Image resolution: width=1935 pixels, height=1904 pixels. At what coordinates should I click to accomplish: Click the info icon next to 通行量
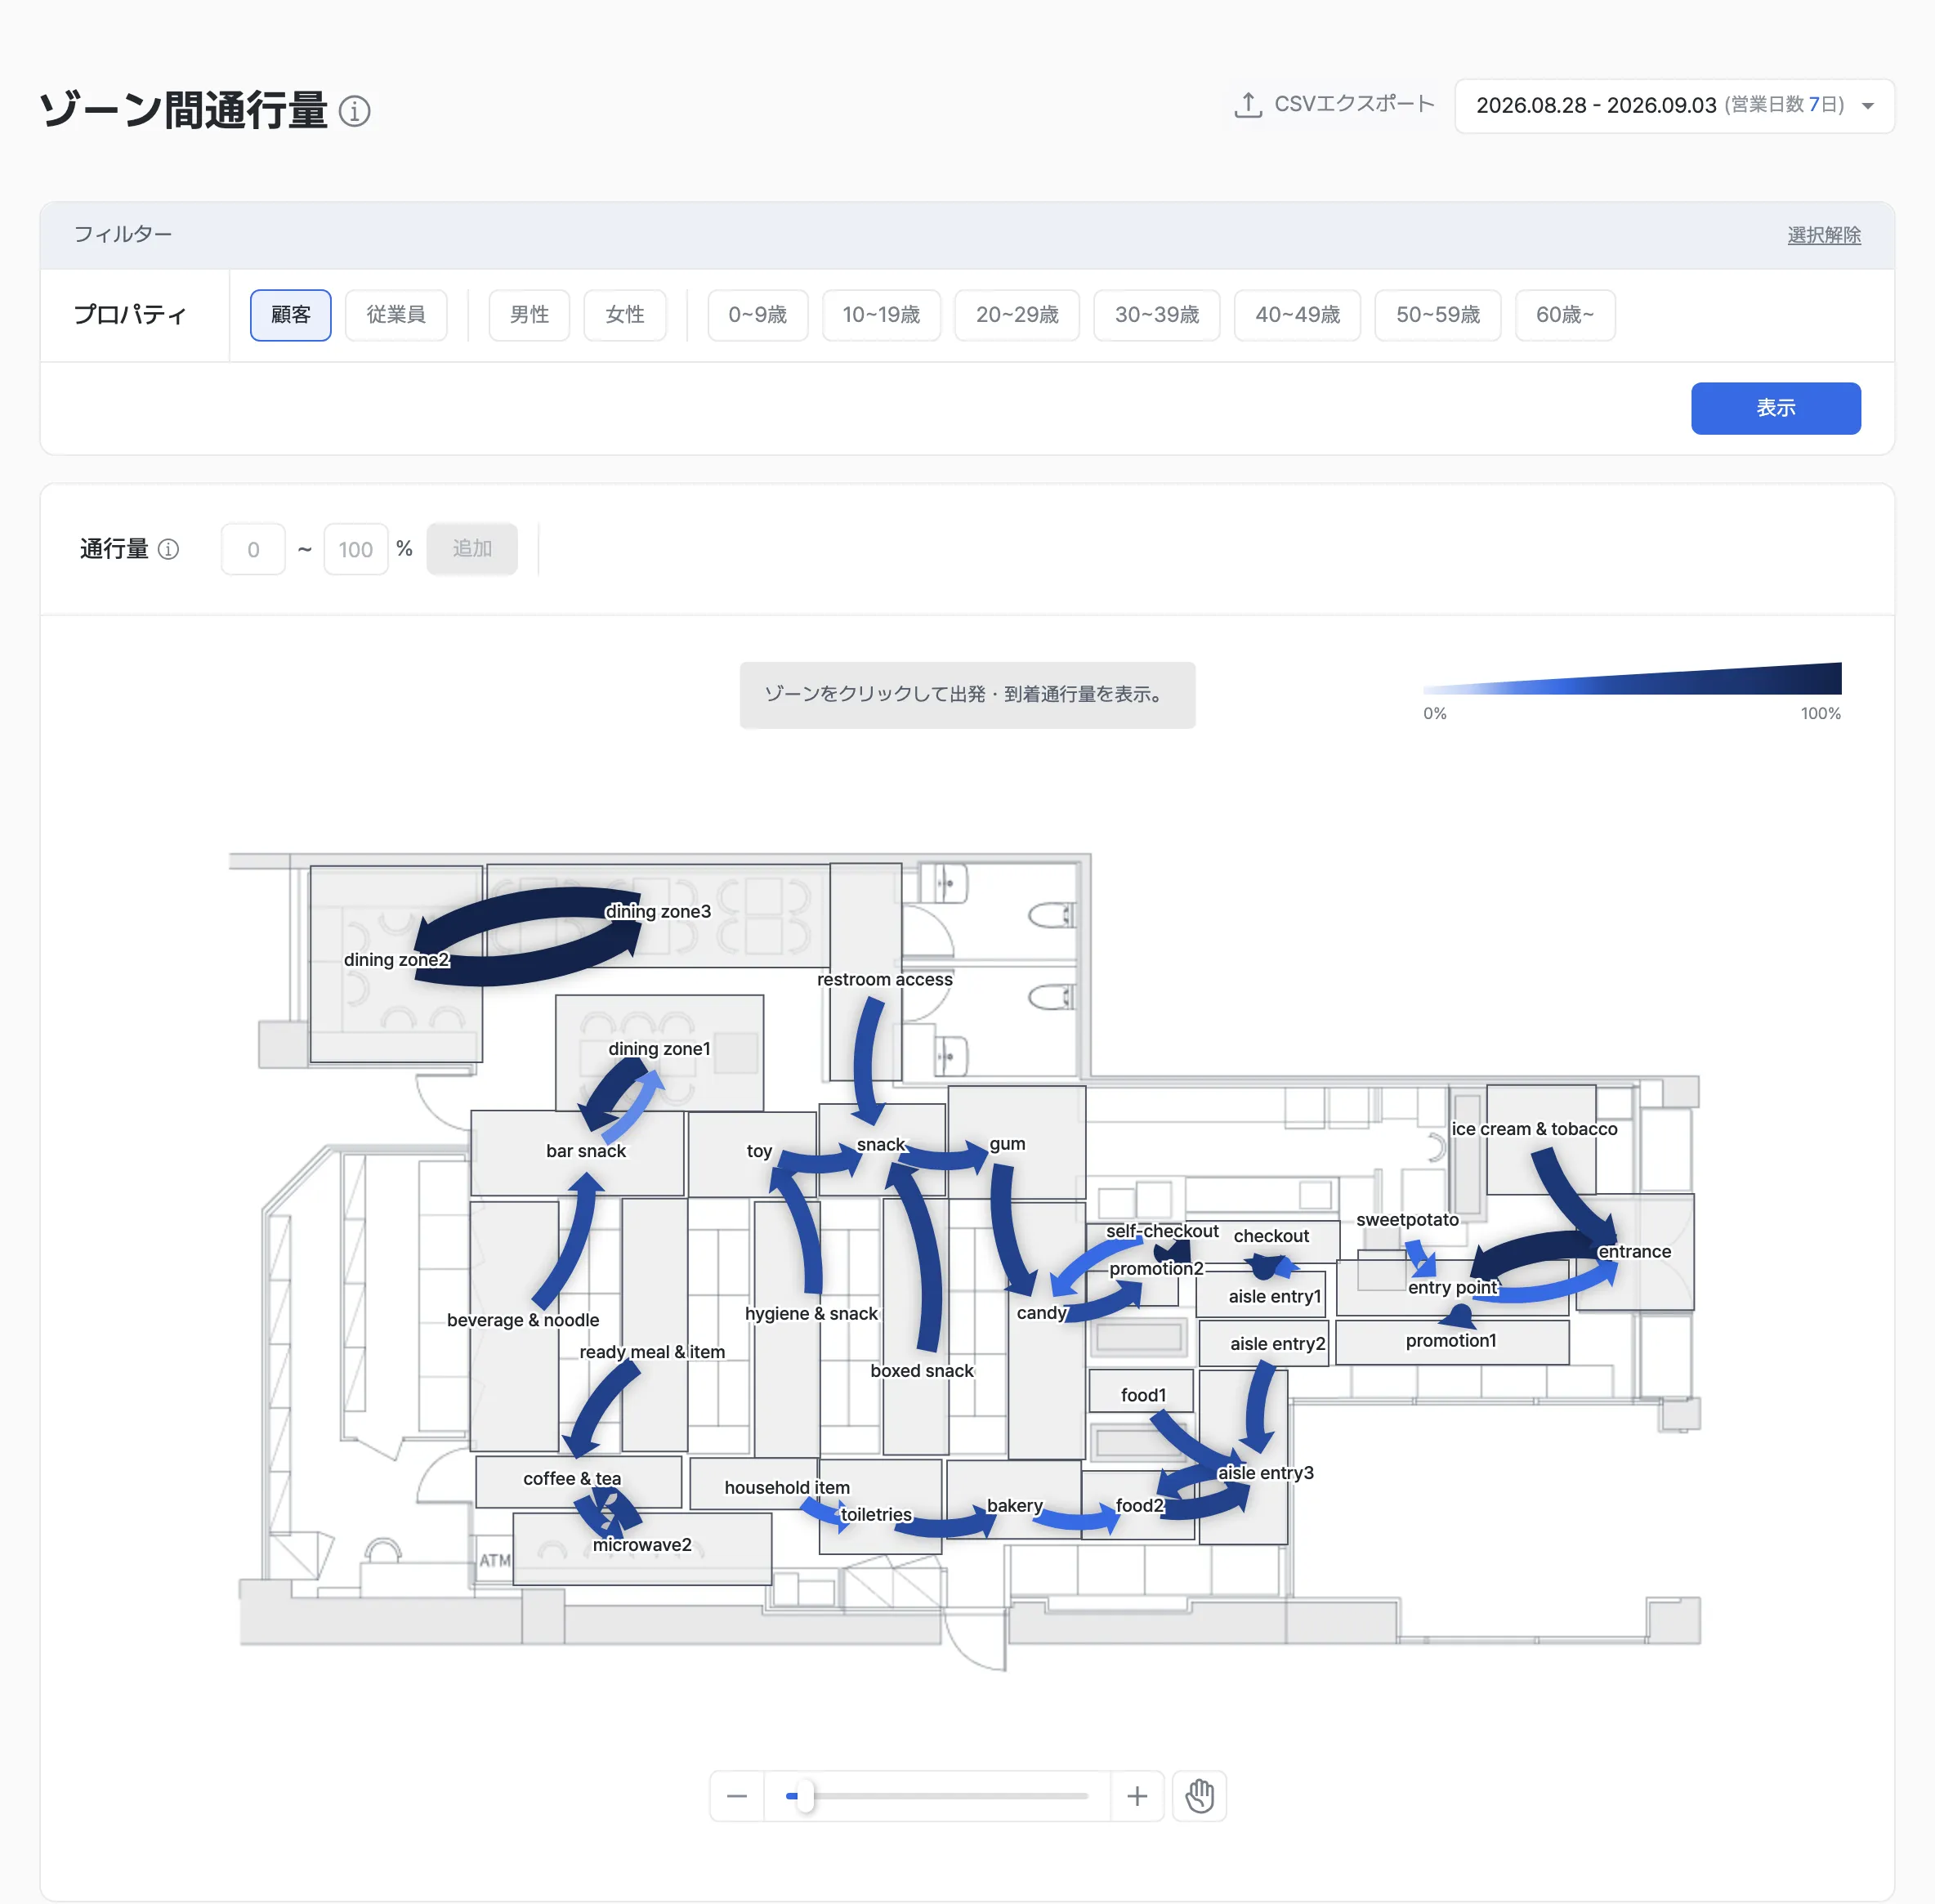point(169,549)
